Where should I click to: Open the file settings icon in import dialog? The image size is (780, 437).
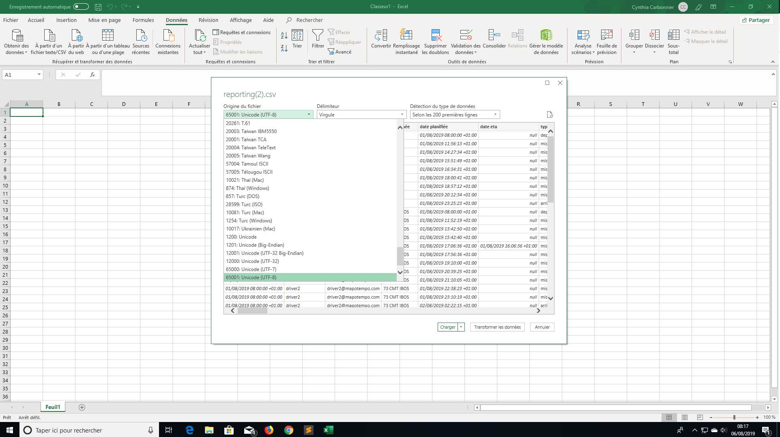(x=550, y=115)
